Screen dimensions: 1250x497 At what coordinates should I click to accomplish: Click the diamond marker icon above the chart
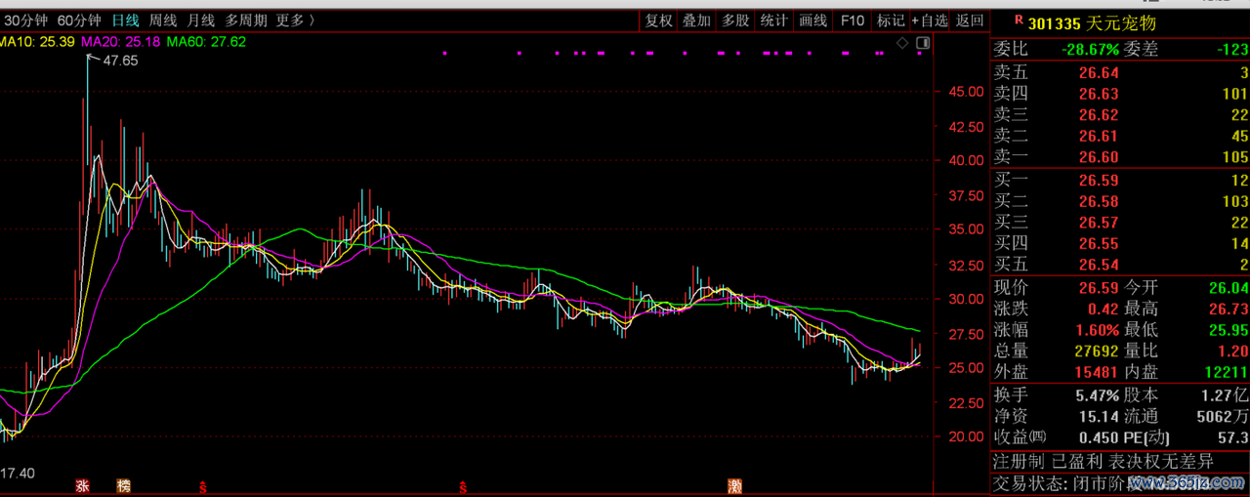[x=902, y=43]
